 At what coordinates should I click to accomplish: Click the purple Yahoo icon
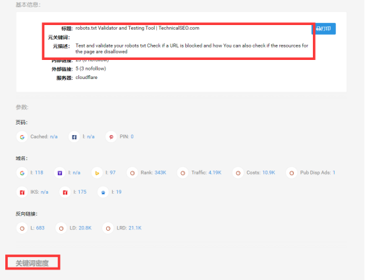[60, 173]
